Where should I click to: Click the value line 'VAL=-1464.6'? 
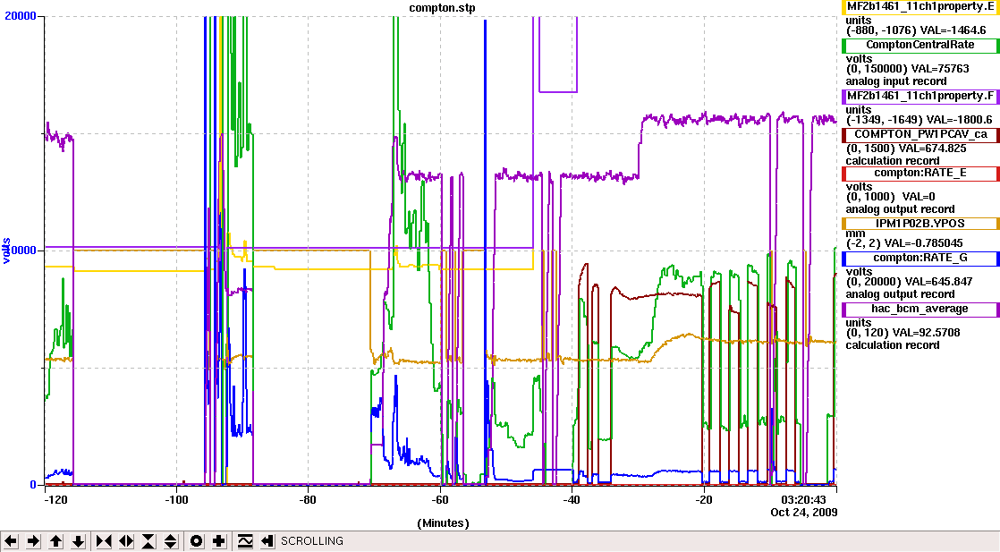[953, 30]
